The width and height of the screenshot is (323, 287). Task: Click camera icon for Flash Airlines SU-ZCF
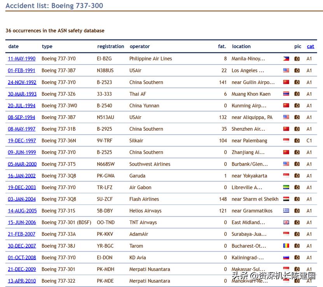(297, 199)
